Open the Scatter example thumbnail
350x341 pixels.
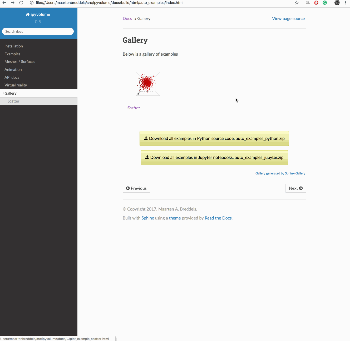[x=148, y=84]
